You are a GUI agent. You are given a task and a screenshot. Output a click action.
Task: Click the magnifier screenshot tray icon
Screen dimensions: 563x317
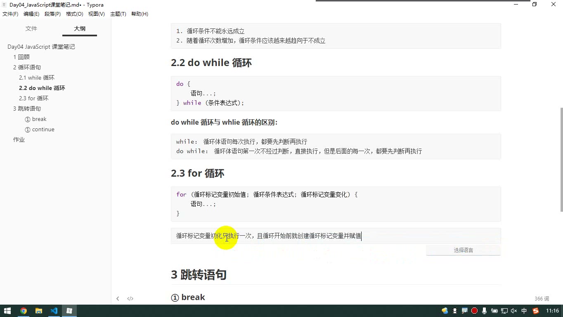tap(464, 311)
